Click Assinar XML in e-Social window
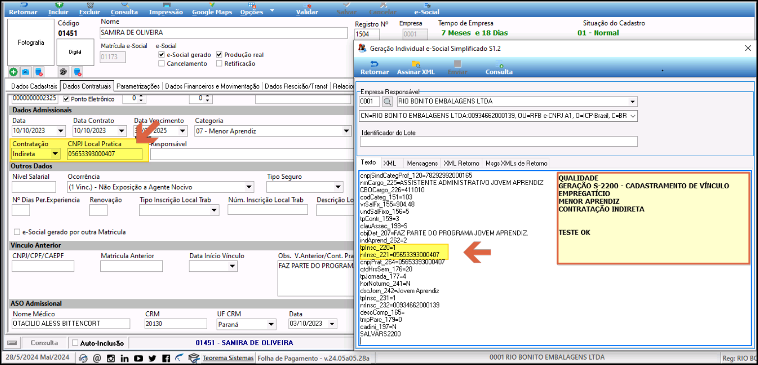This screenshot has height=365, width=758. [416, 68]
